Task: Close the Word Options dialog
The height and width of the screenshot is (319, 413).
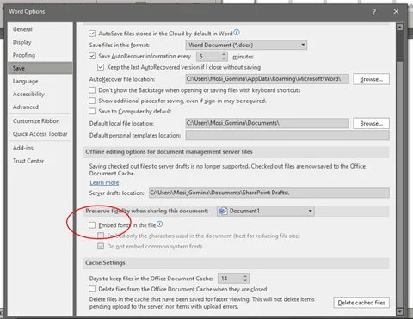Action: [x=396, y=12]
